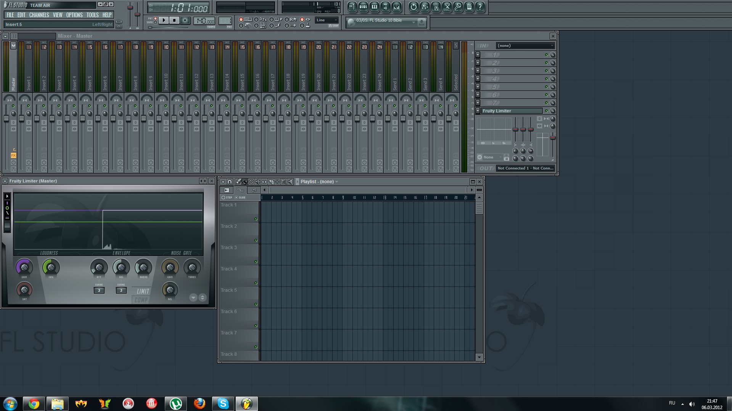Open Fruity Limiter plugin window options arrow
The height and width of the screenshot is (411, 732).
click(x=5, y=181)
